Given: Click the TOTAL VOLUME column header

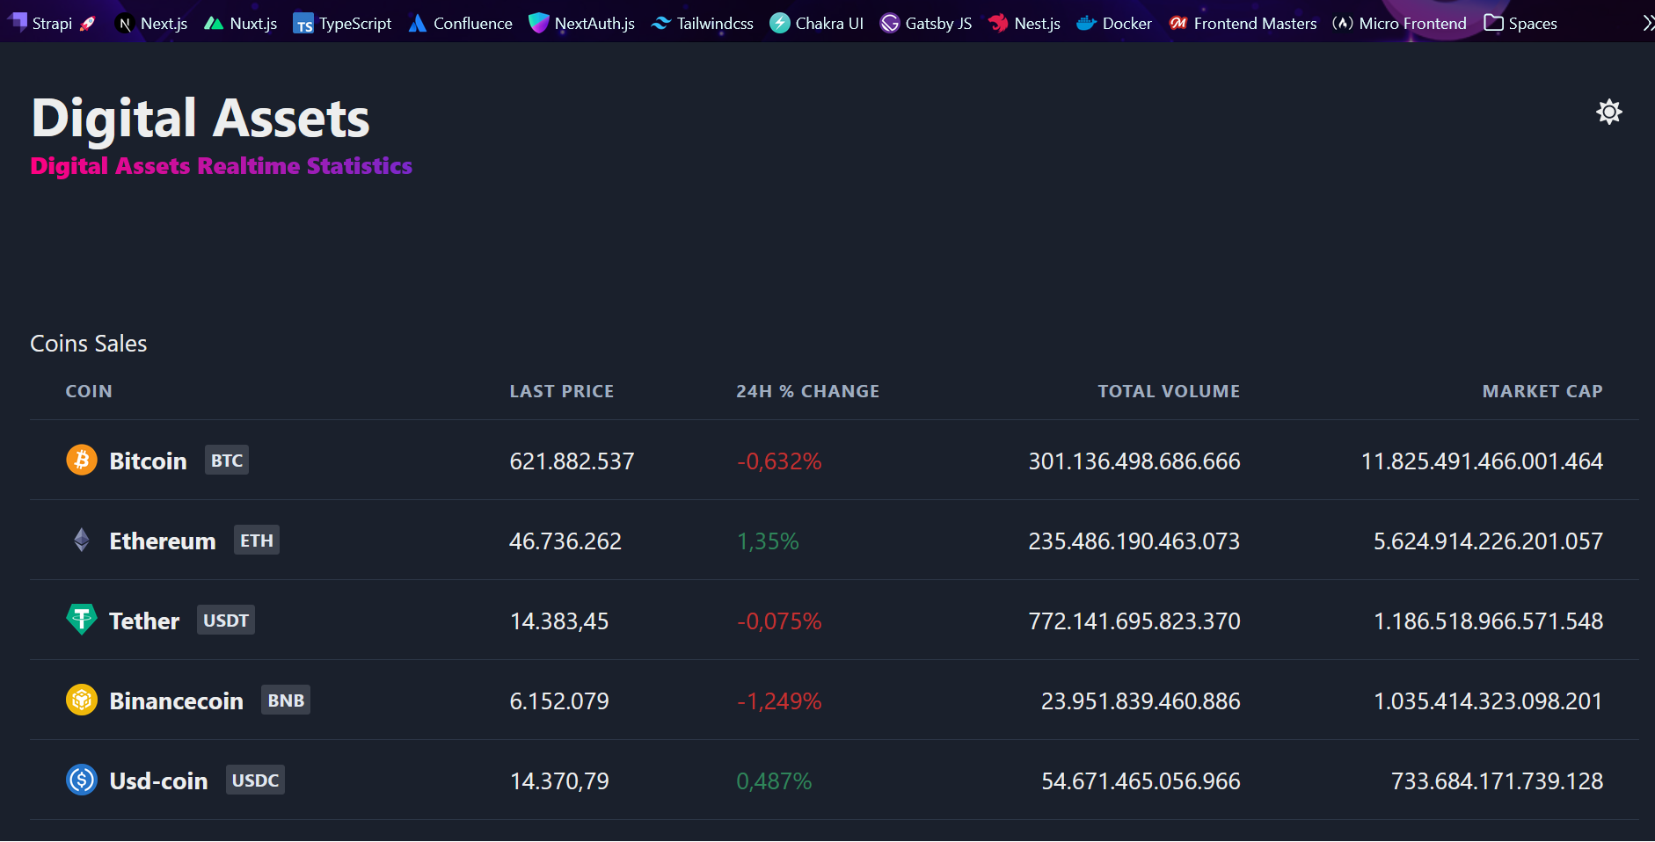Looking at the screenshot, I should [x=1169, y=391].
